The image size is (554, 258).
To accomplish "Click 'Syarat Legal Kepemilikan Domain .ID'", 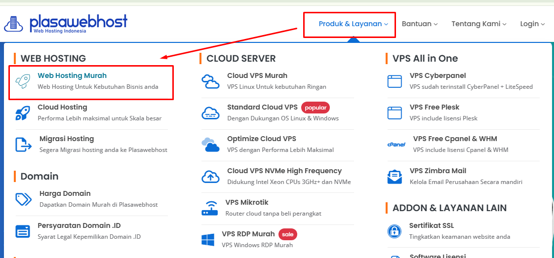I will coord(89,236).
